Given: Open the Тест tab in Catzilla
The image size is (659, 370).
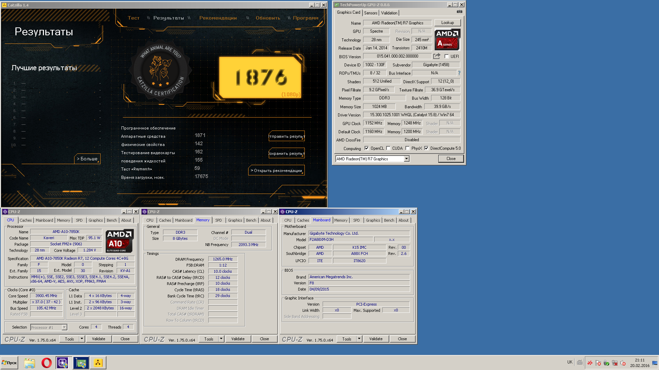Looking at the screenshot, I should (134, 18).
